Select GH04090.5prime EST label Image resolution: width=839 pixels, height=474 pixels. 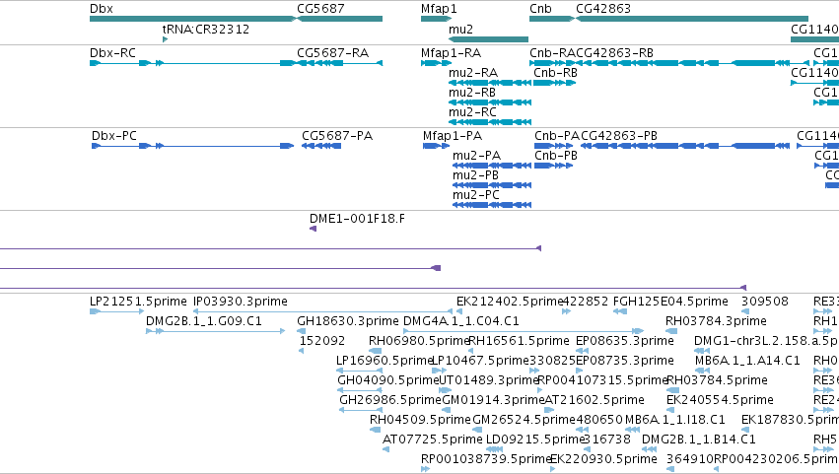coord(388,381)
